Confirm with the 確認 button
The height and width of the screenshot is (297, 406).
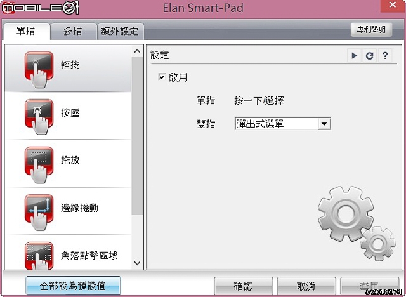pyautogui.click(x=243, y=286)
